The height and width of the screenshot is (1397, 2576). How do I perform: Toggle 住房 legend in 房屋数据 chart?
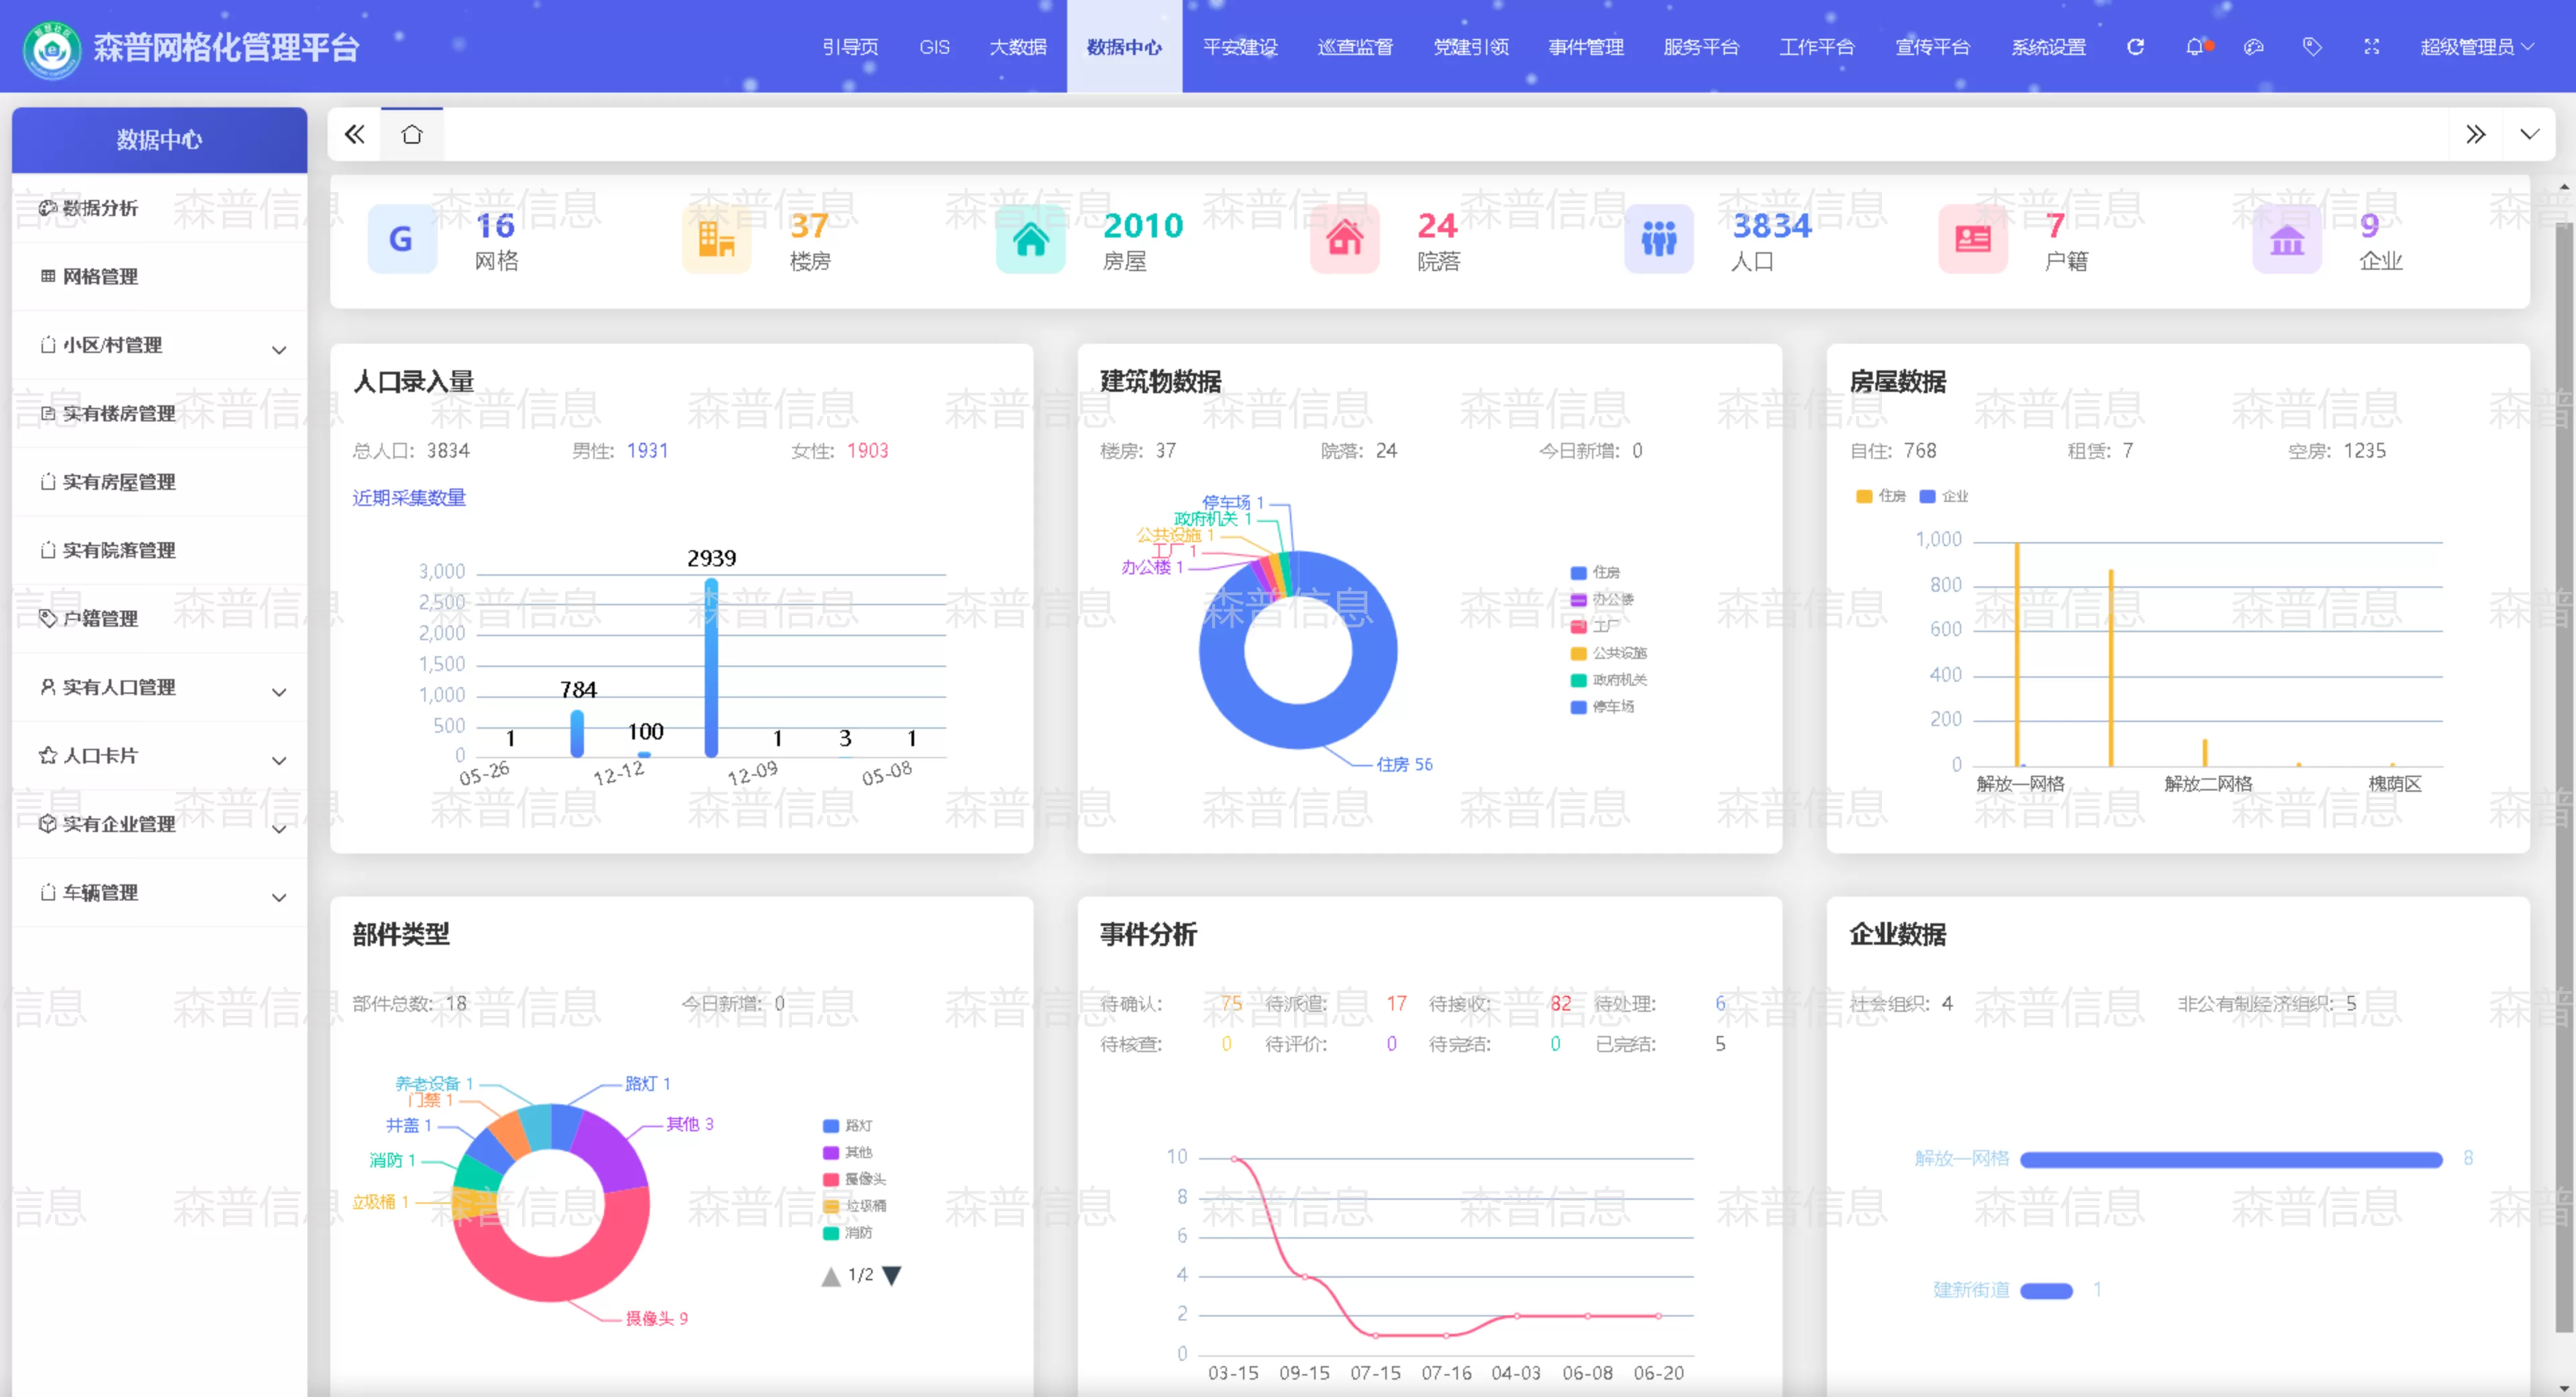click(1880, 496)
